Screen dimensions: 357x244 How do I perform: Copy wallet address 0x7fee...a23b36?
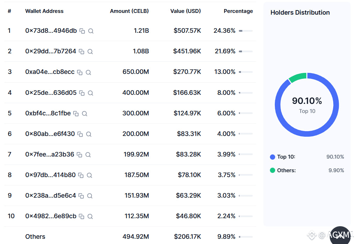[79, 155]
